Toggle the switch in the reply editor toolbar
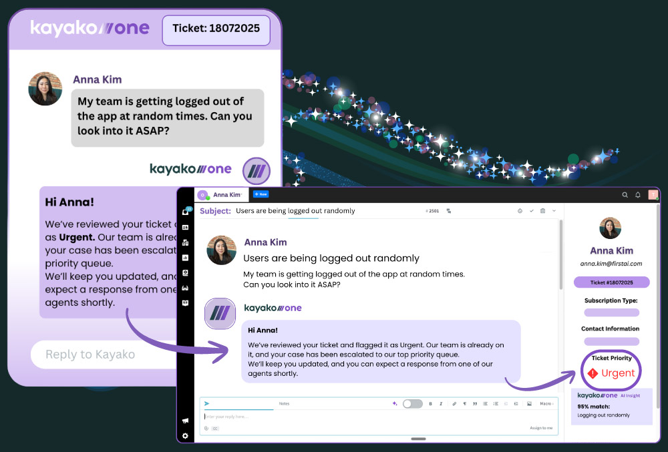668x452 pixels. click(412, 403)
